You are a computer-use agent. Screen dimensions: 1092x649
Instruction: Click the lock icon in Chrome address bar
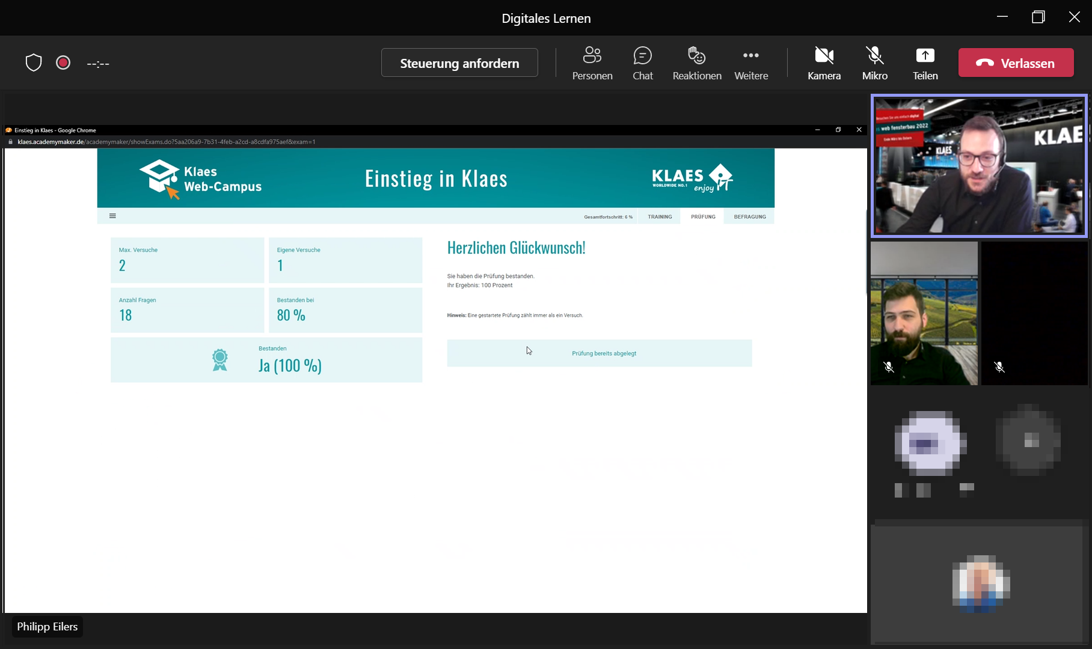coord(10,142)
